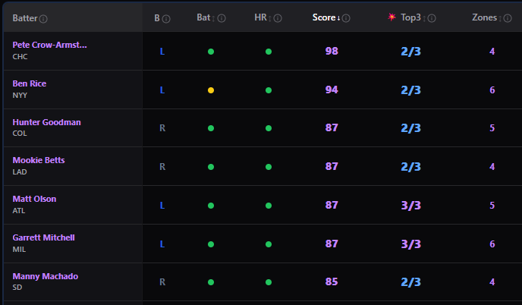The image size is (522, 305).
Task: Click CHC team label under Pete Crow-Armstrong
Action: coord(20,57)
